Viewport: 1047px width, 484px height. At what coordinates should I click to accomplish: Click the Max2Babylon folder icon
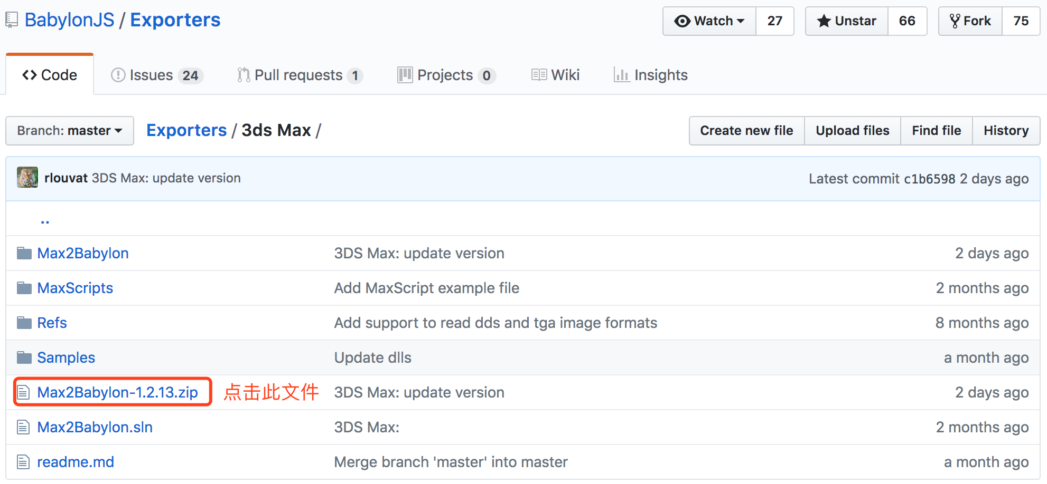pos(24,254)
